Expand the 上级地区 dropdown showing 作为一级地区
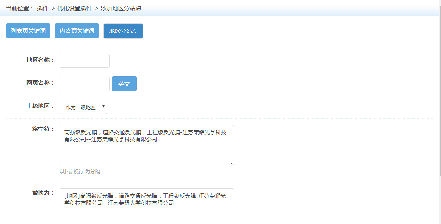 point(83,107)
